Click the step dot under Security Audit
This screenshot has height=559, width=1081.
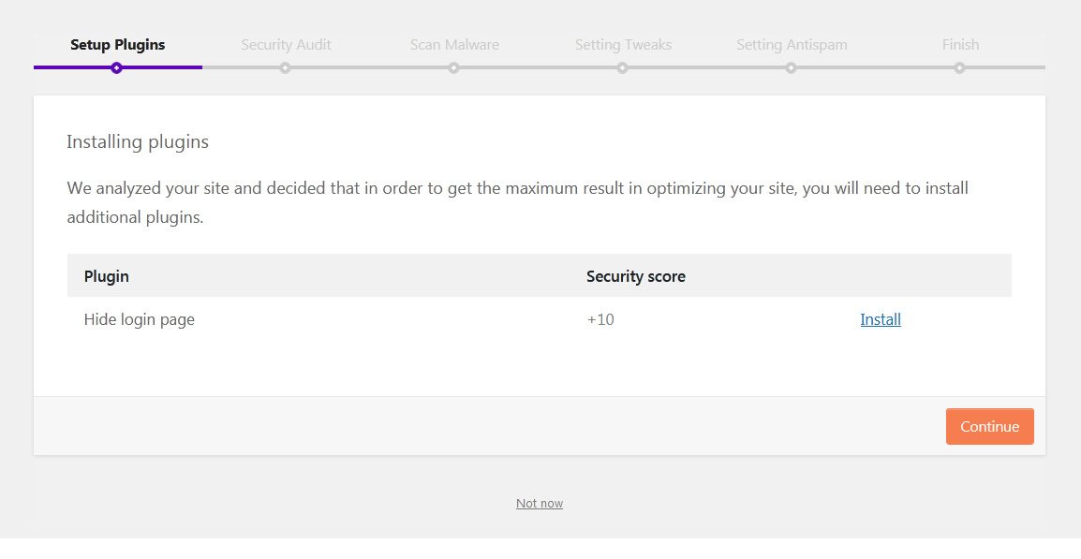point(285,67)
